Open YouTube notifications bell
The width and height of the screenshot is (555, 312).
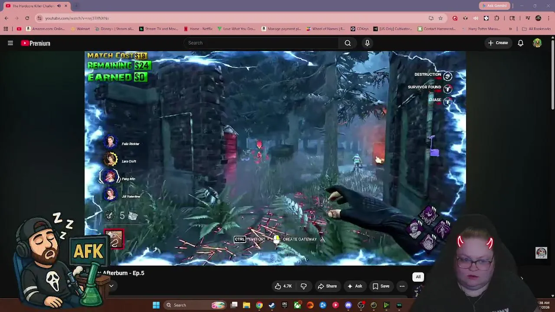520,43
